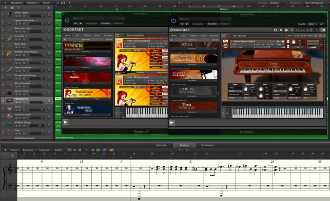
Task: Click plugin link chain icon in Vienna Grand window
Action: click(x=322, y=24)
